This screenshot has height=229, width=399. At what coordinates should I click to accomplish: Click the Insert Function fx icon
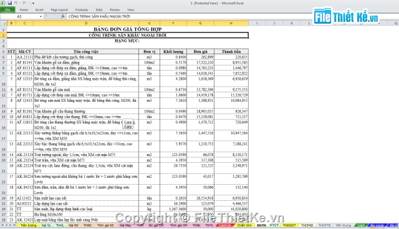tap(63, 16)
